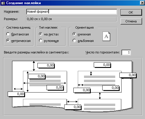Click the Название input field

tap(72, 12)
